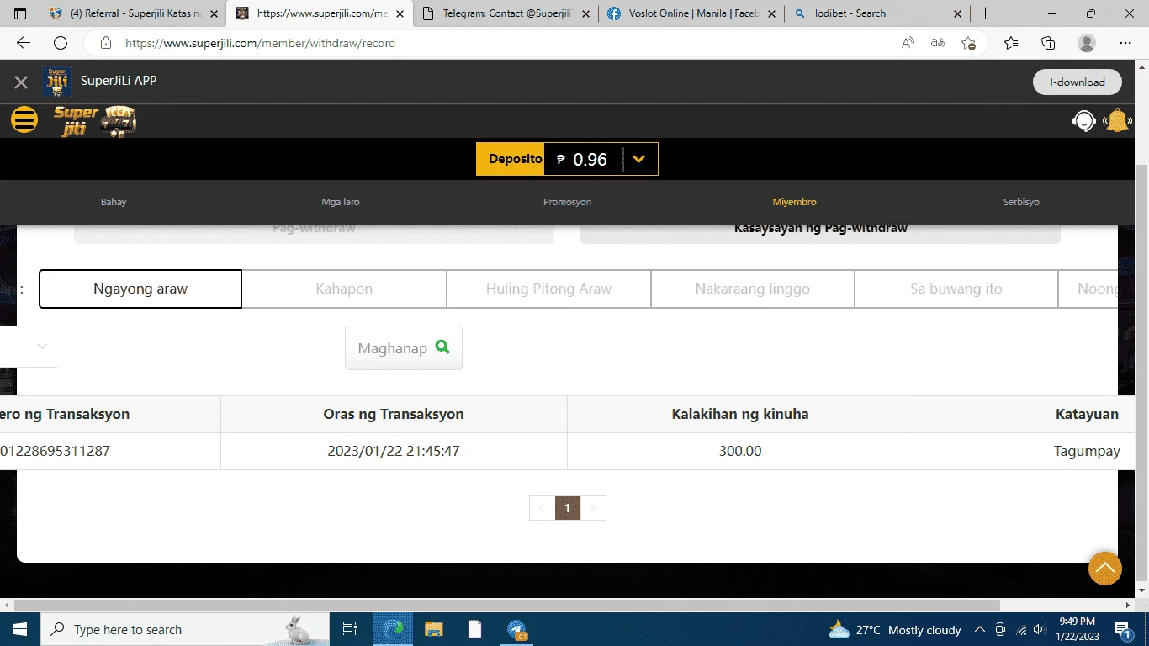Image resolution: width=1149 pixels, height=646 pixels.
Task: Open browser Settings and more menu
Action: pos(1125,43)
